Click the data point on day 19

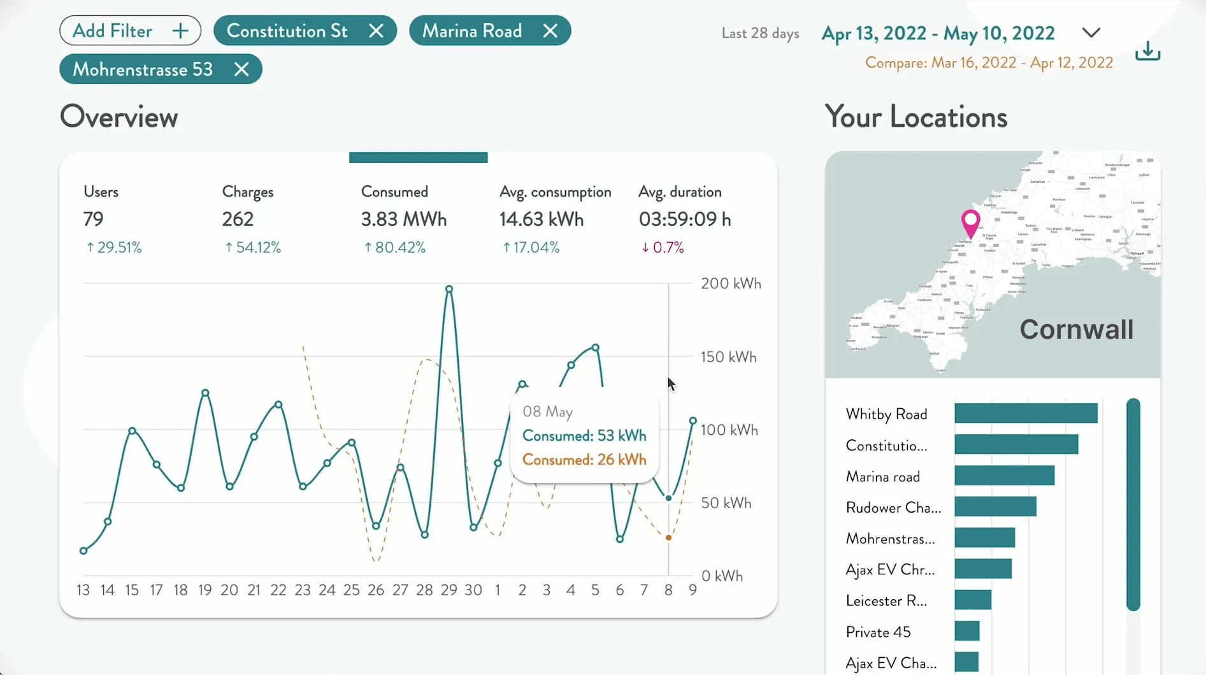[205, 393]
